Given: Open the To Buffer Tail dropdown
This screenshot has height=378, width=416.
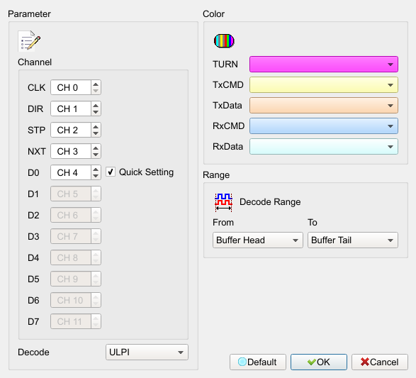Looking at the screenshot, I should pyautogui.click(x=353, y=240).
